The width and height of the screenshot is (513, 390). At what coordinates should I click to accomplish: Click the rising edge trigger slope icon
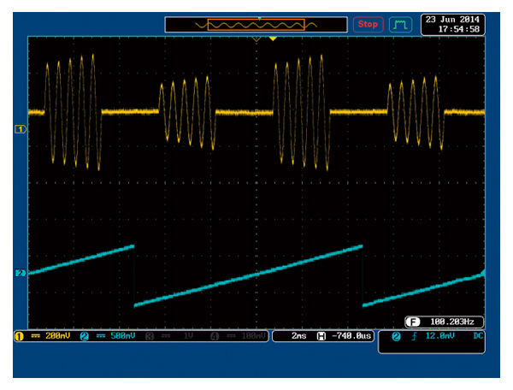click(x=416, y=336)
